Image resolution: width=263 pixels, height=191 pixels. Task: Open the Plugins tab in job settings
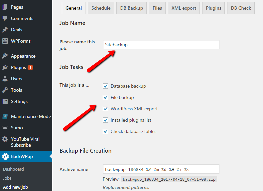pos(213,8)
